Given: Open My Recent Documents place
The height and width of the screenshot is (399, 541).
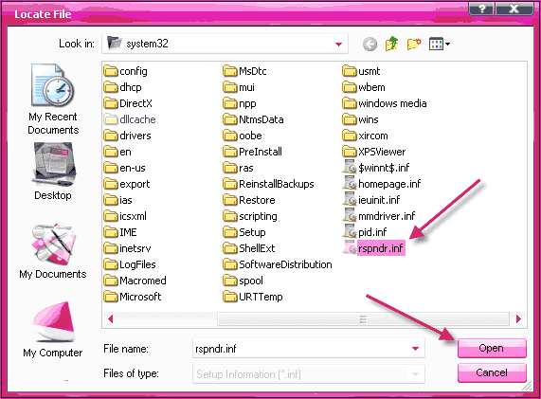Looking at the screenshot, I should (53, 100).
